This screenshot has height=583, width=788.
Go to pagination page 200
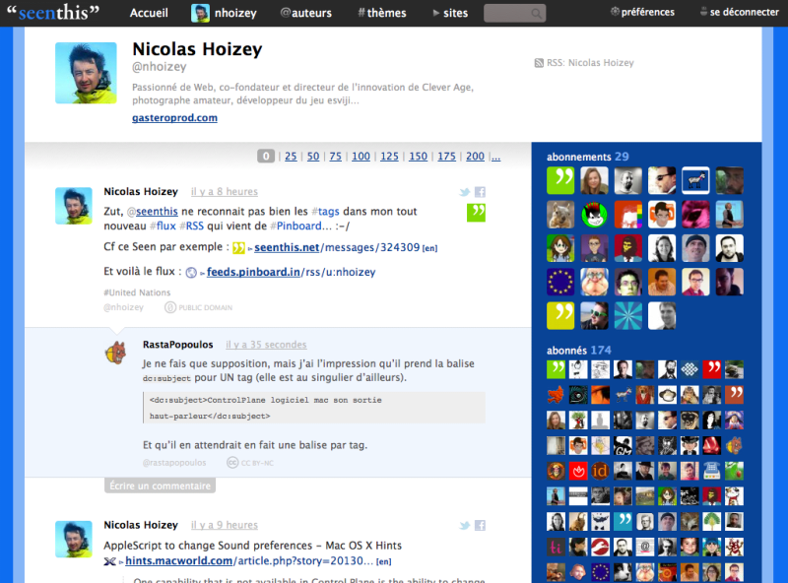[475, 157]
